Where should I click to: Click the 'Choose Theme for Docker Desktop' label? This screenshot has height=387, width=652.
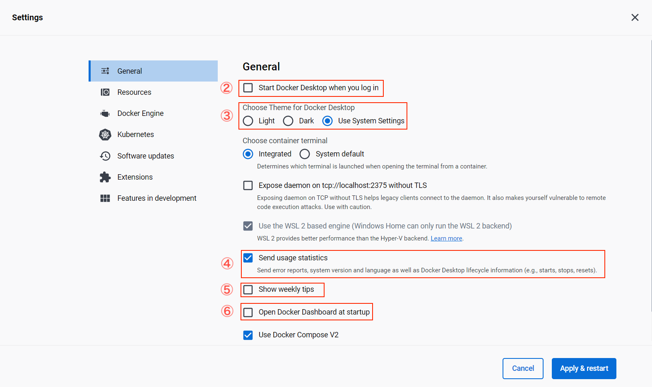pos(298,108)
